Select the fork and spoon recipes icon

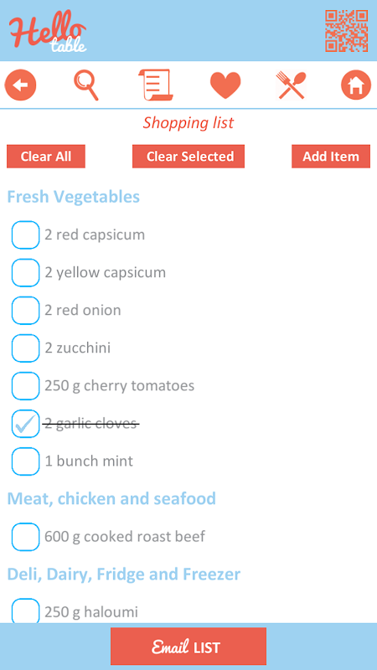pos(291,85)
